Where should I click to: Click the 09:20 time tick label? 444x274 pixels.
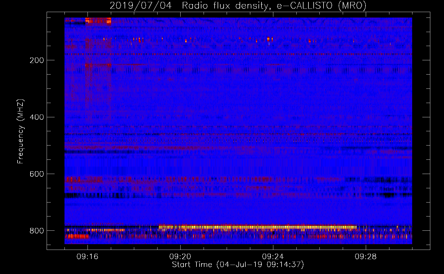180,256
